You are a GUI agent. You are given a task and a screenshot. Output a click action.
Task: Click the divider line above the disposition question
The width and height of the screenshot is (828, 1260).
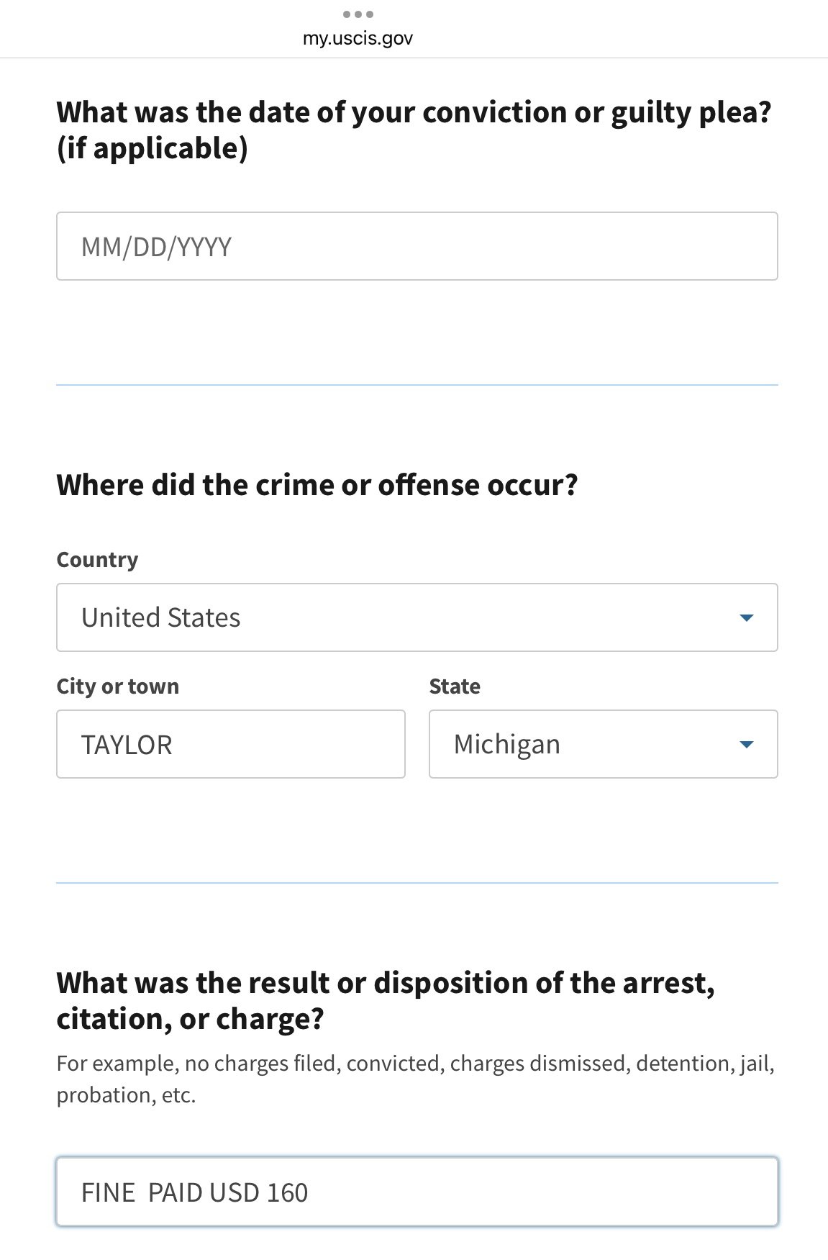(x=417, y=883)
